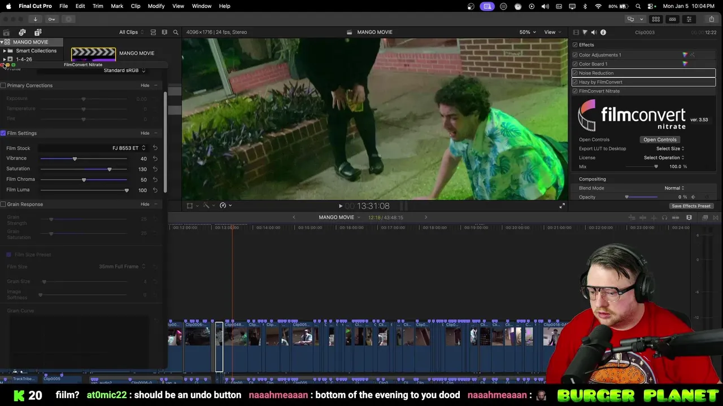Toggle the filmstrip view icon in browser
The height and width of the screenshot is (406, 723).
click(x=164, y=32)
